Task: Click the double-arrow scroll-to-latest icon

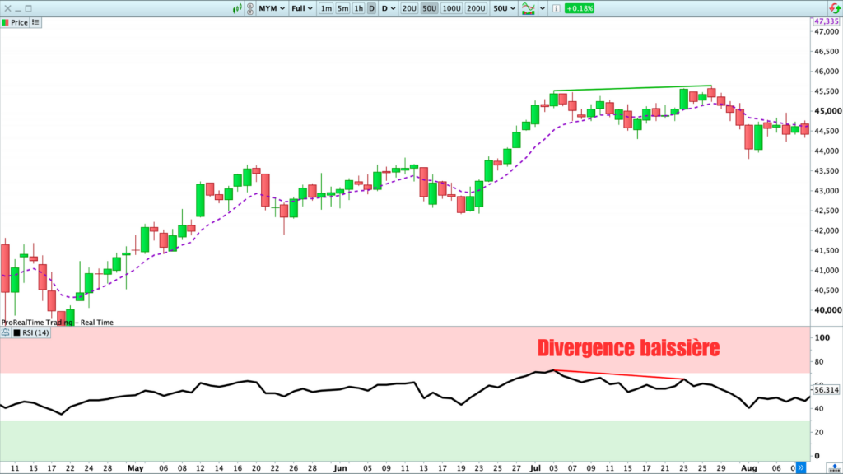Action: tap(803, 467)
